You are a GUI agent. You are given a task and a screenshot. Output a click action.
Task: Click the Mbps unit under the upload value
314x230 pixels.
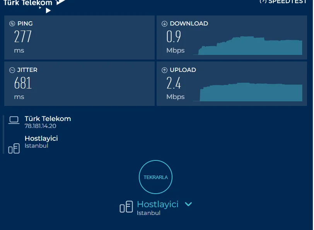pos(176,97)
